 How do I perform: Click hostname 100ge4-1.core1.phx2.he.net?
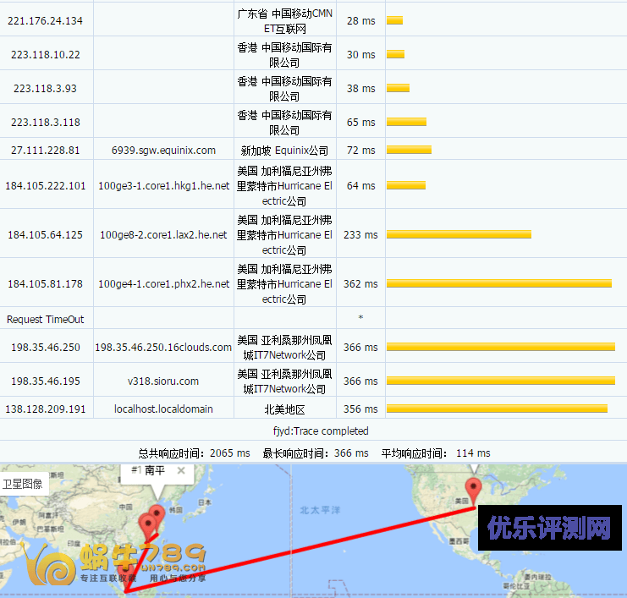[x=163, y=284]
